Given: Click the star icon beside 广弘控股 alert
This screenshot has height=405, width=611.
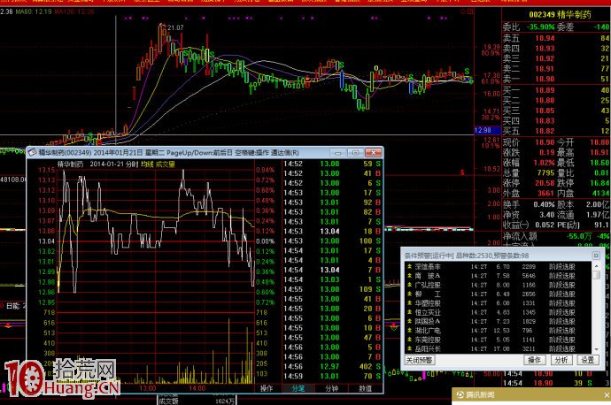Looking at the screenshot, I should tap(409, 285).
